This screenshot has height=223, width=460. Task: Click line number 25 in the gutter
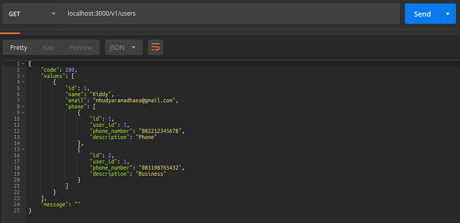tap(17, 210)
